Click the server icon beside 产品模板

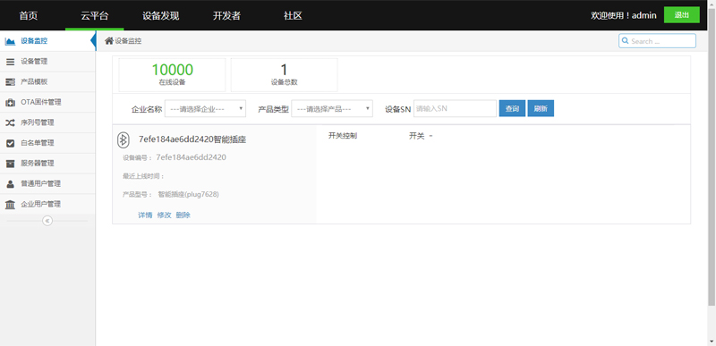pyautogui.click(x=10, y=82)
